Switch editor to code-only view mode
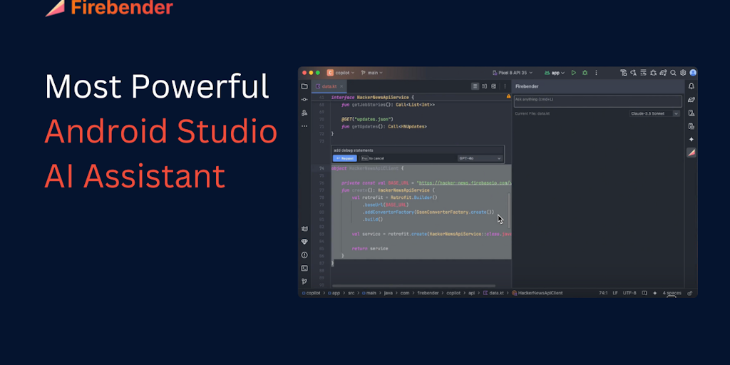The image size is (730, 365). [x=475, y=86]
